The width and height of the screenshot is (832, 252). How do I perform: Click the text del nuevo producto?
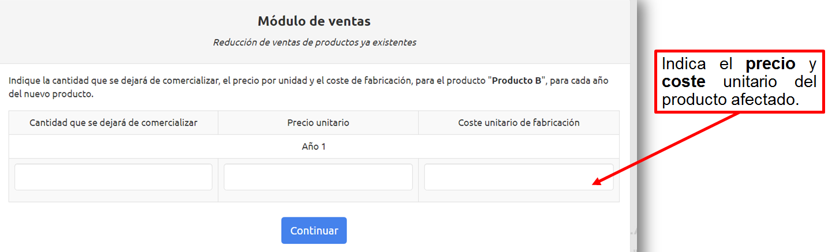coord(51,94)
